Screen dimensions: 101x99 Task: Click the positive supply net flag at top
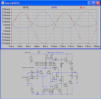(39, 52)
